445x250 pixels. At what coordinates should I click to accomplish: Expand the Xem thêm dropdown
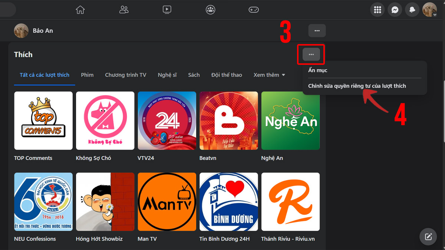[270, 75]
